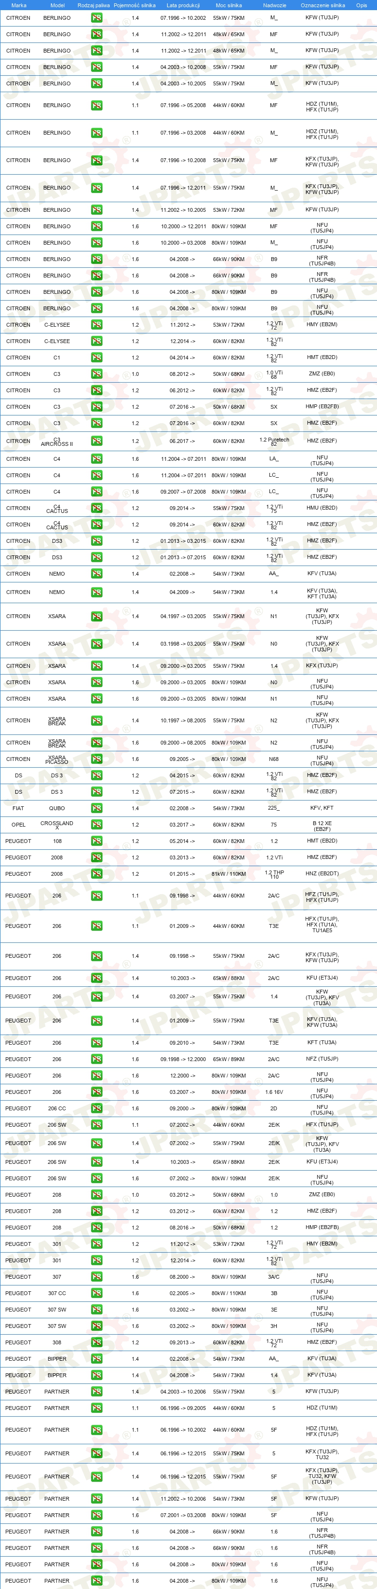Click fuel icon in XSARA PICASSO row

(x=97, y=760)
